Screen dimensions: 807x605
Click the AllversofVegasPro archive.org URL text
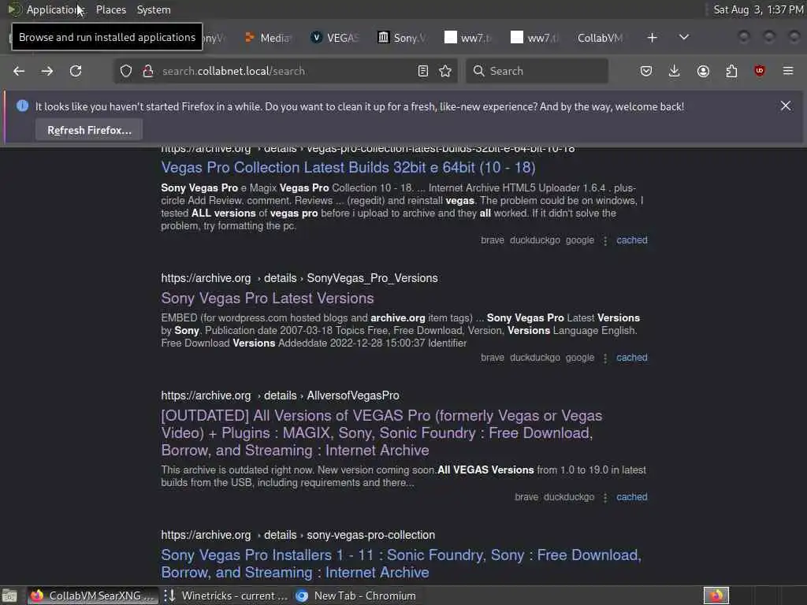[x=280, y=395]
